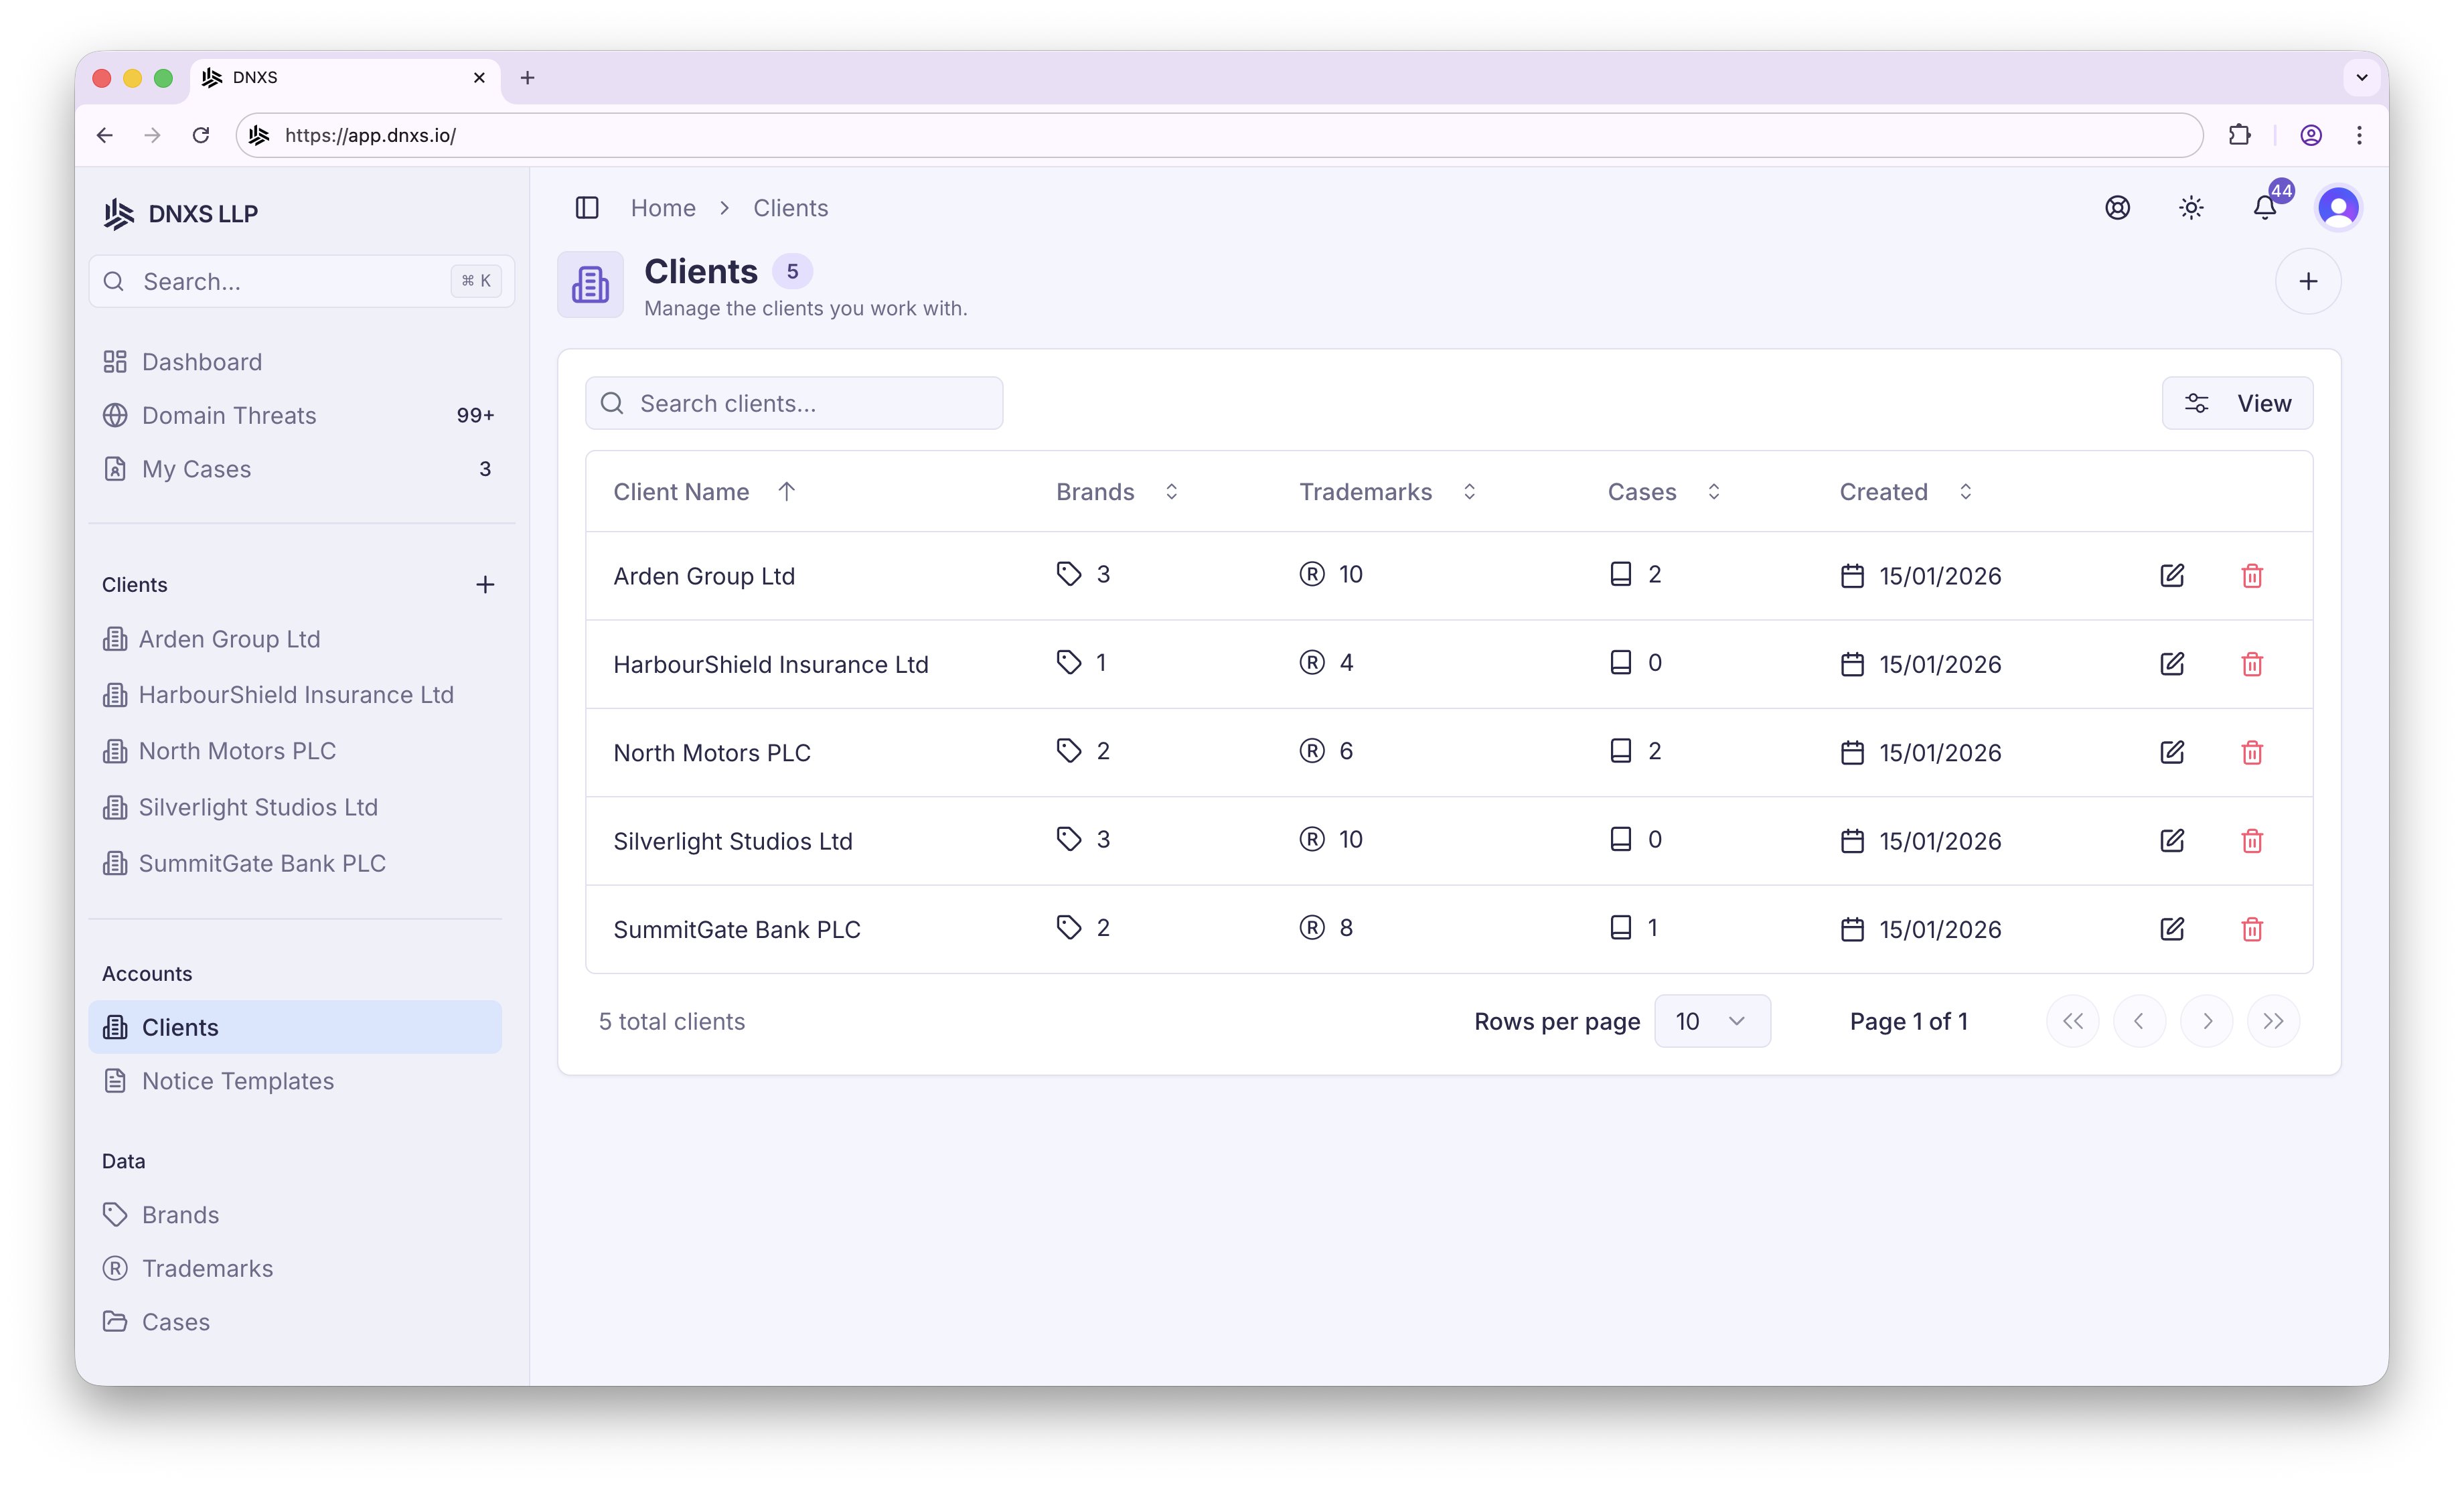Delete the North Motors PLC client

point(2251,753)
